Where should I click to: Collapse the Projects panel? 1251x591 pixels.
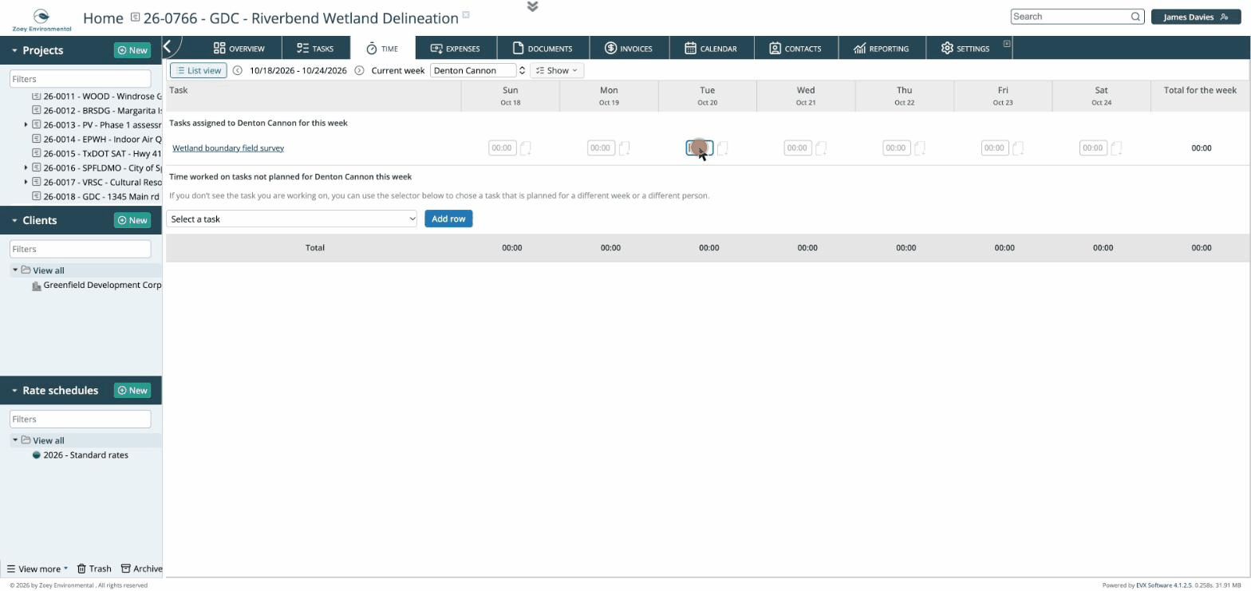[14, 50]
